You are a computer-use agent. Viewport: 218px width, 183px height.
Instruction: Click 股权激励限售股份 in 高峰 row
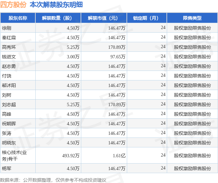click(193, 114)
